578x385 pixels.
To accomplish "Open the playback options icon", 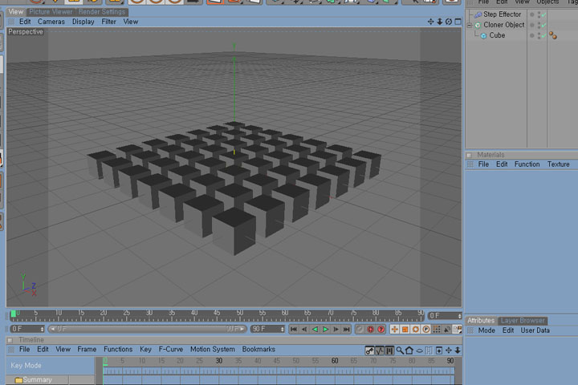I will pyautogui.click(x=457, y=329).
